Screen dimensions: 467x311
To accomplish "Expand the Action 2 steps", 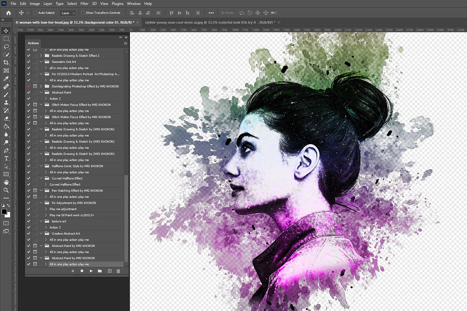I will coord(46,98).
